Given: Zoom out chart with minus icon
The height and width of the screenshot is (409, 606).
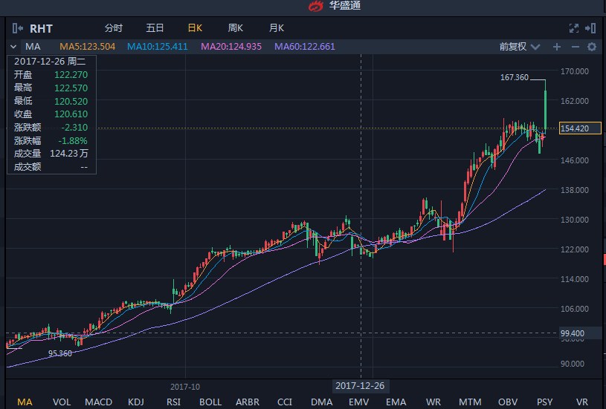Looking at the screenshot, I should [575, 47].
